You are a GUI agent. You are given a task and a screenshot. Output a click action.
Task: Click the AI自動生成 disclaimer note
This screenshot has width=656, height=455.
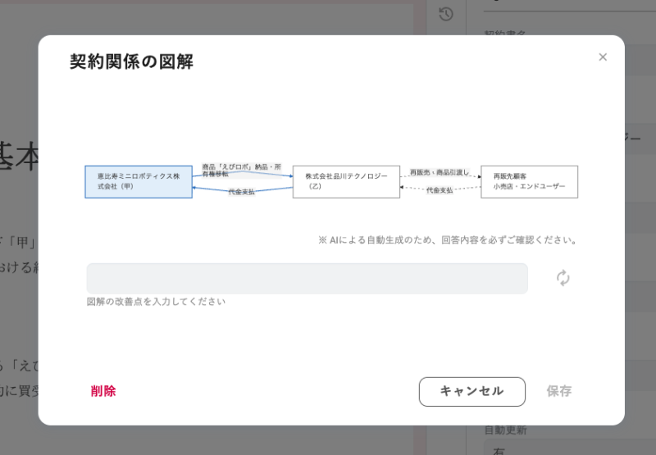click(448, 240)
